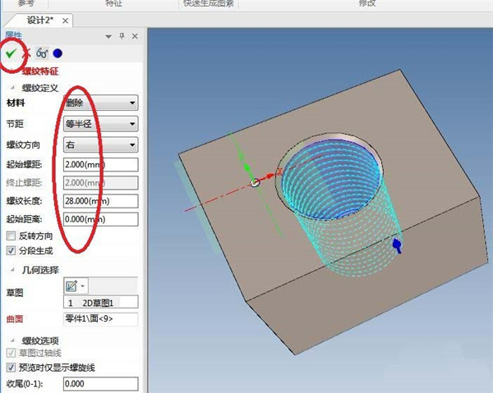Click the sketch edit icon beside 草图
This screenshot has width=493, height=393.
coord(71,286)
